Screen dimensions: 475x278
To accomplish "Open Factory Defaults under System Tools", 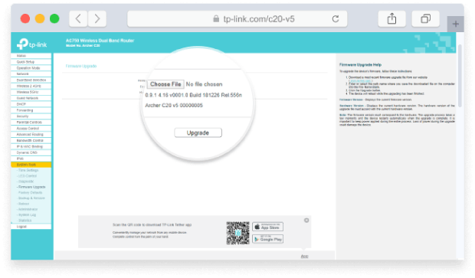I will click(x=30, y=192).
